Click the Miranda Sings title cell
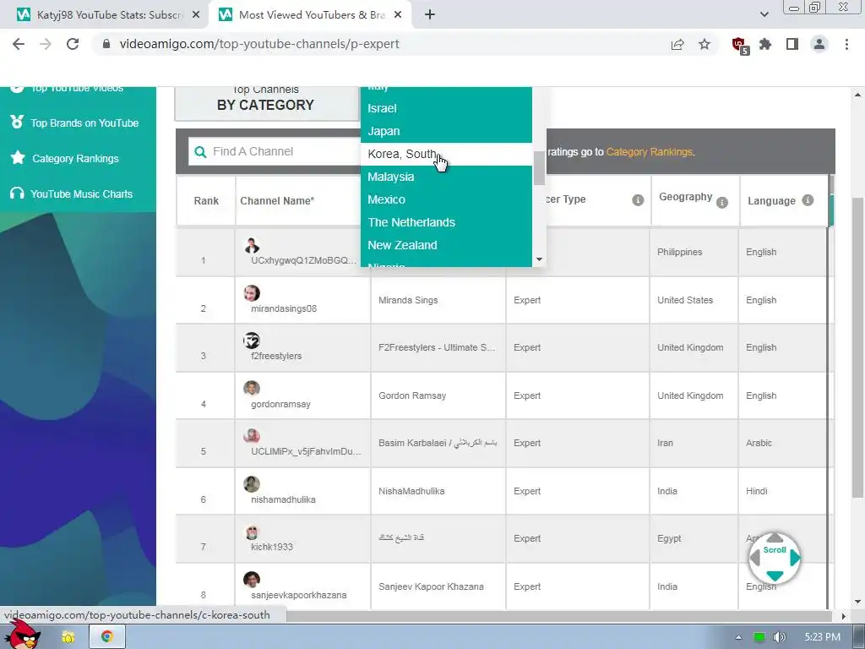 click(438, 300)
